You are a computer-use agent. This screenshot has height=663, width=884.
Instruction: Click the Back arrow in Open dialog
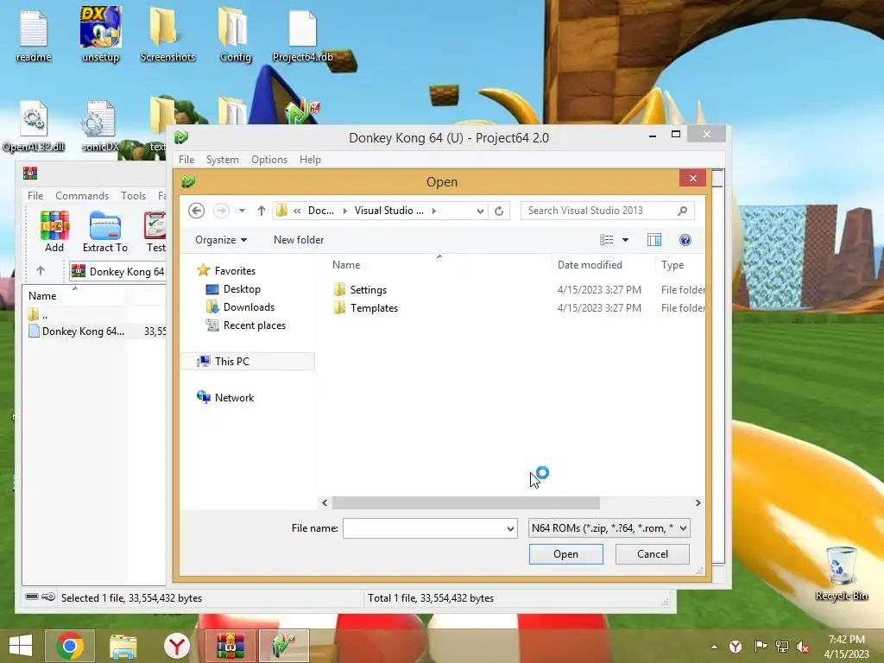coord(196,211)
